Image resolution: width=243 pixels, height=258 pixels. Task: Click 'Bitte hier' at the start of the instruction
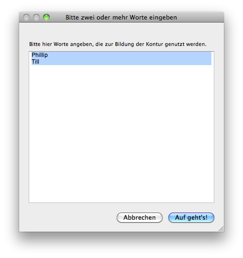tap(41, 44)
